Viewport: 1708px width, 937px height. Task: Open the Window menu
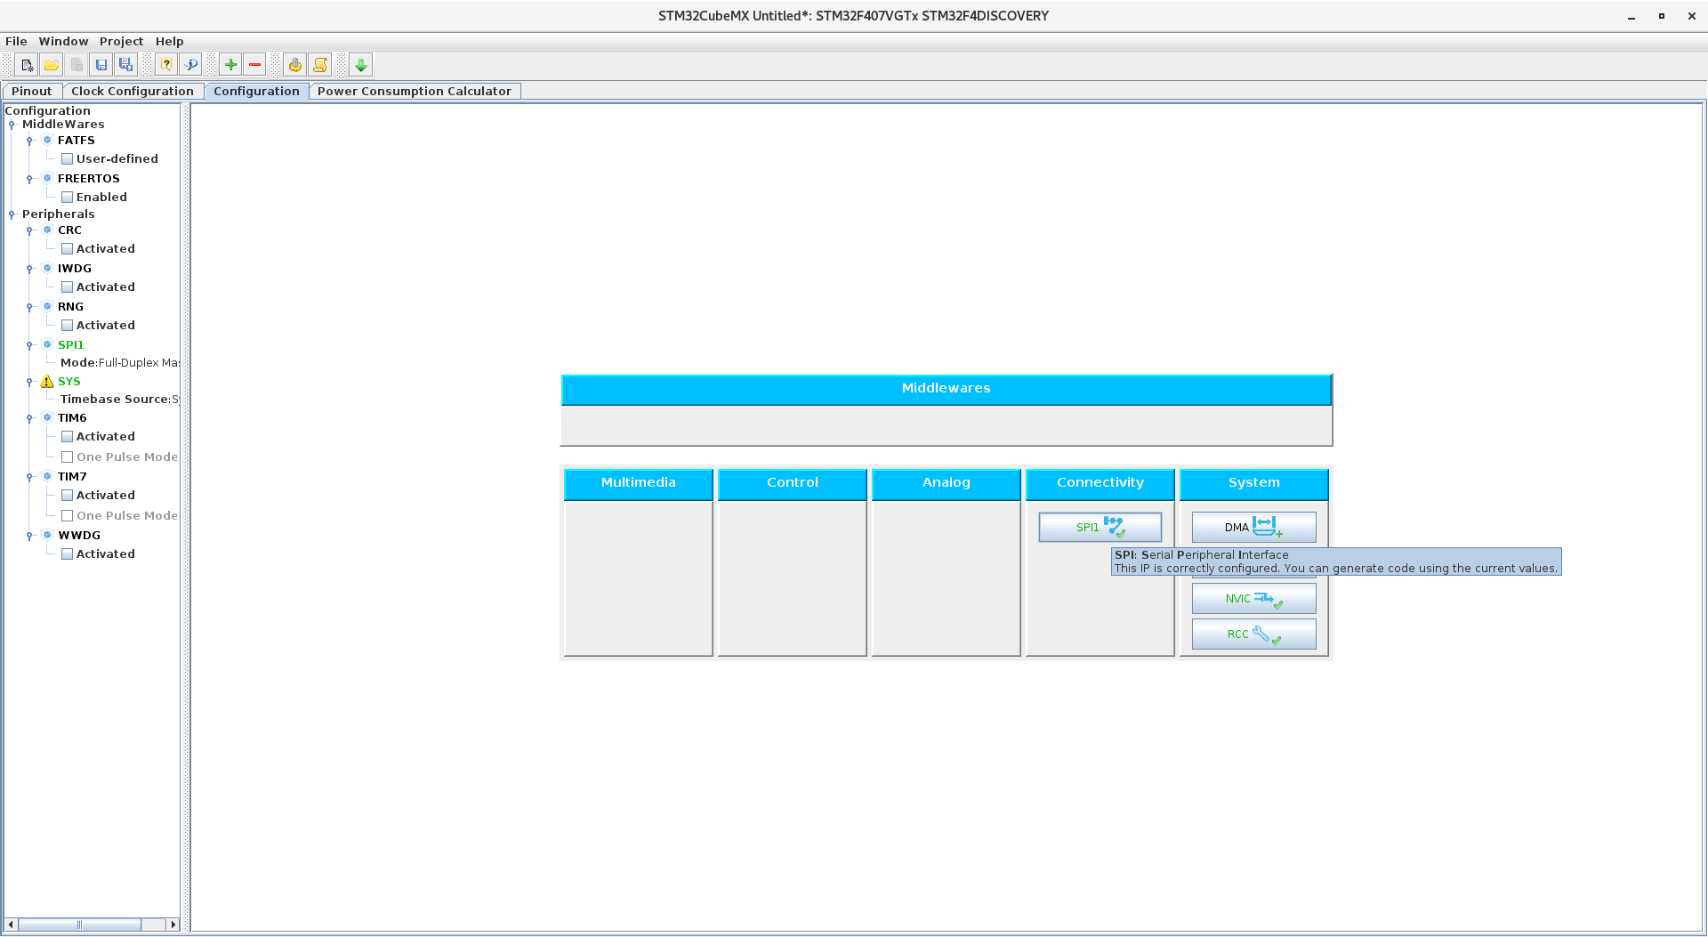pos(63,42)
